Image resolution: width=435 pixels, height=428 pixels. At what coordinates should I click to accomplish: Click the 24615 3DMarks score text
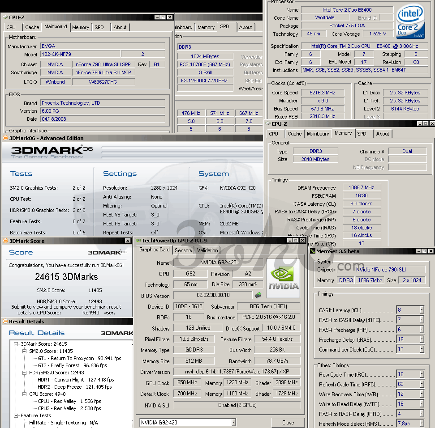pos(66,277)
